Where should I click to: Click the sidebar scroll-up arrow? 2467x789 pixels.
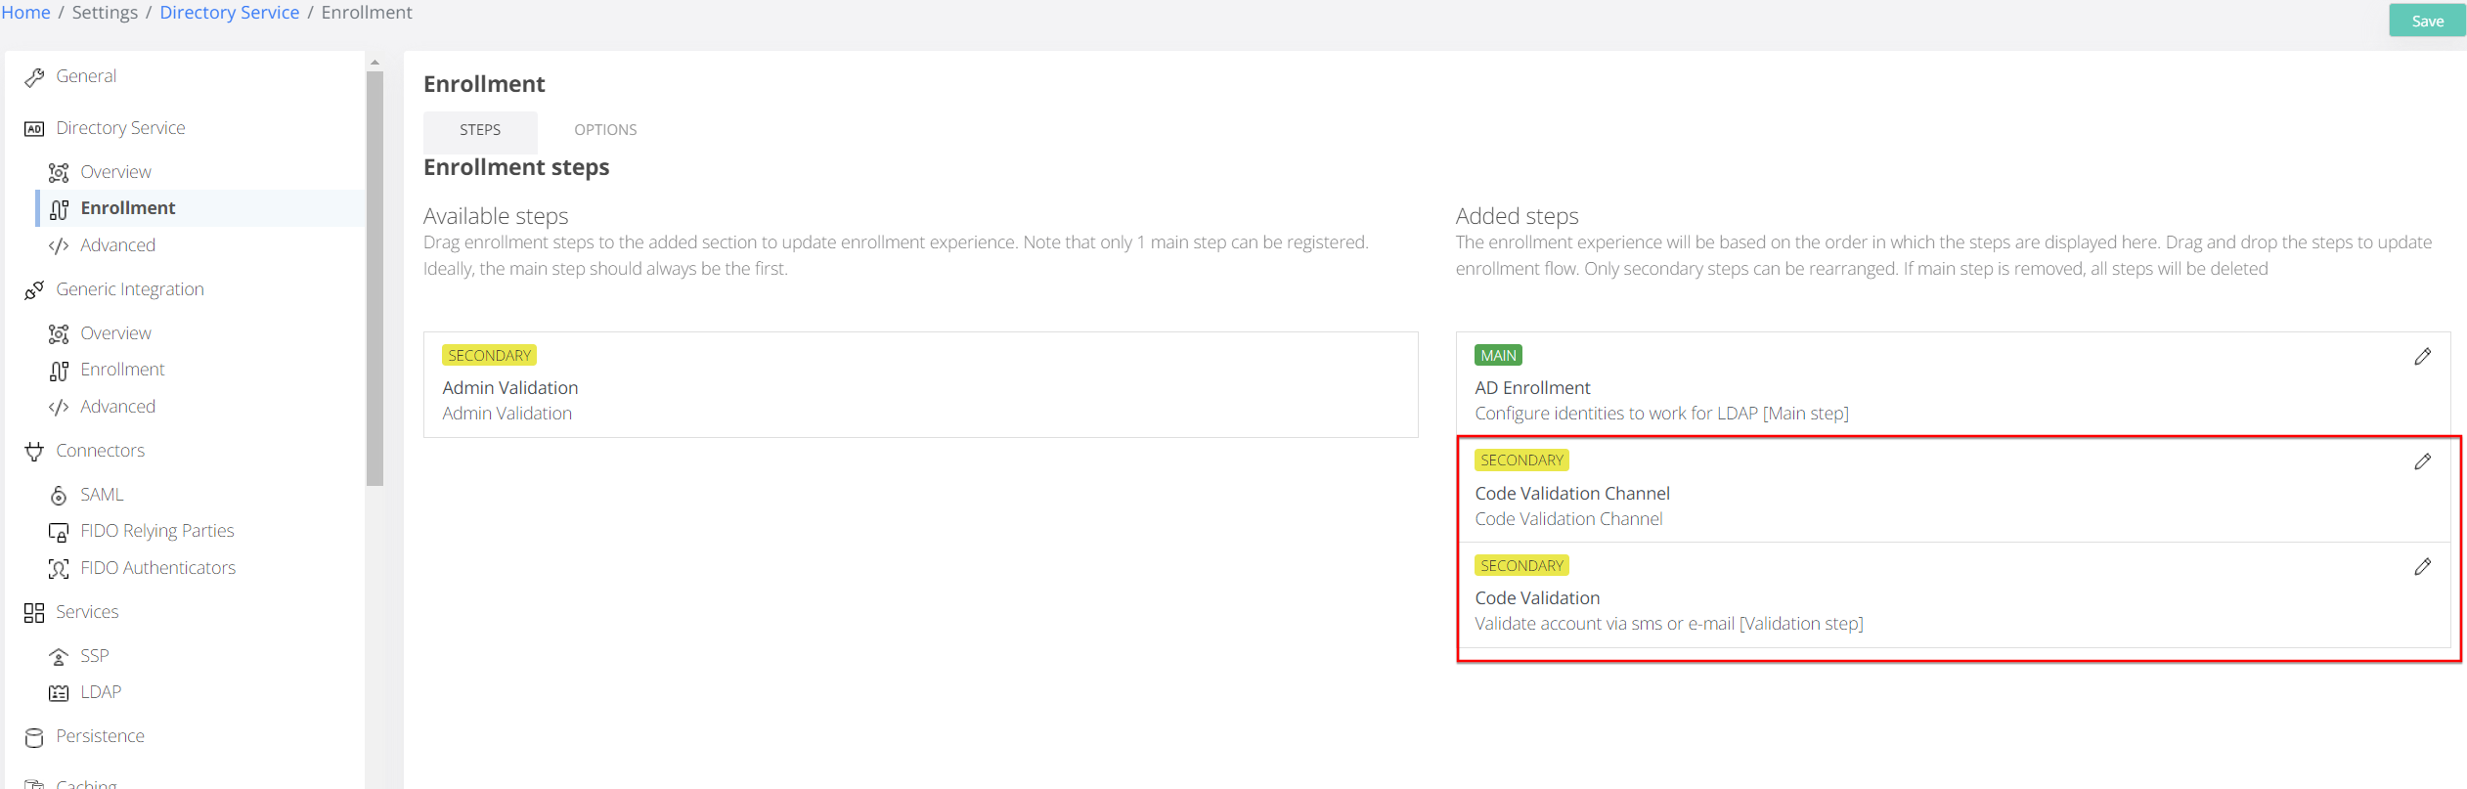tap(374, 63)
